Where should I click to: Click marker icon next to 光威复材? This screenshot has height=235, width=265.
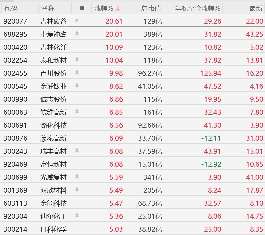pos(77,176)
